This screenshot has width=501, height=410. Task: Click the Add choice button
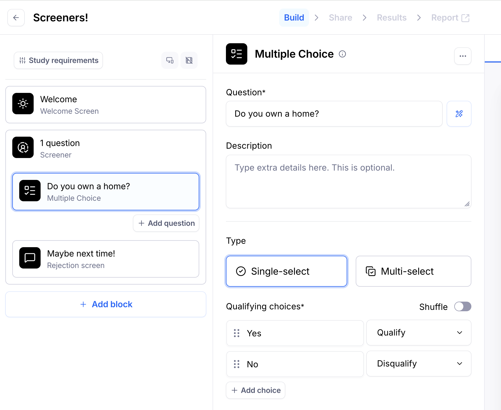pyautogui.click(x=256, y=390)
